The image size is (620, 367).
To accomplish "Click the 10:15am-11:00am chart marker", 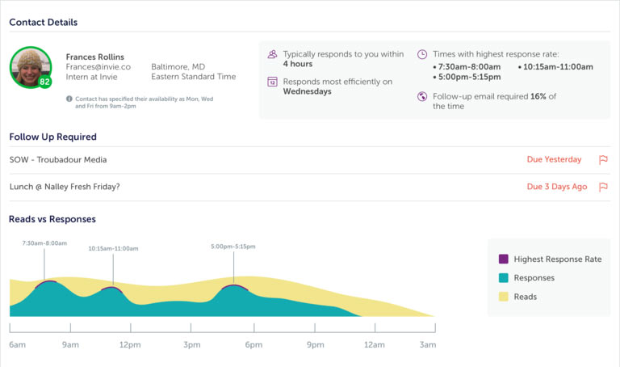I will point(111,287).
